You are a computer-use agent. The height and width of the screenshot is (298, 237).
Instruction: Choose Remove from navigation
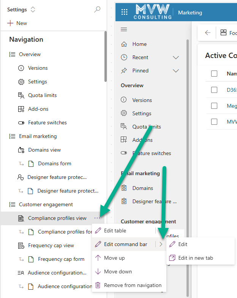click(132, 285)
